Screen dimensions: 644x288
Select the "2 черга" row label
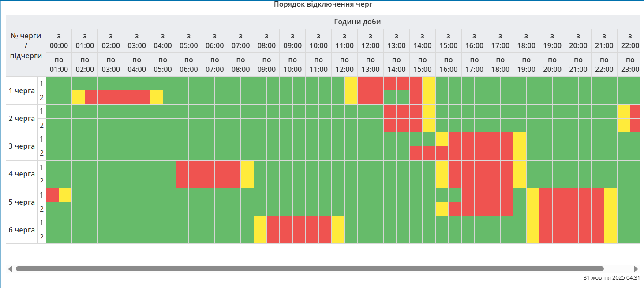[22, 118]
